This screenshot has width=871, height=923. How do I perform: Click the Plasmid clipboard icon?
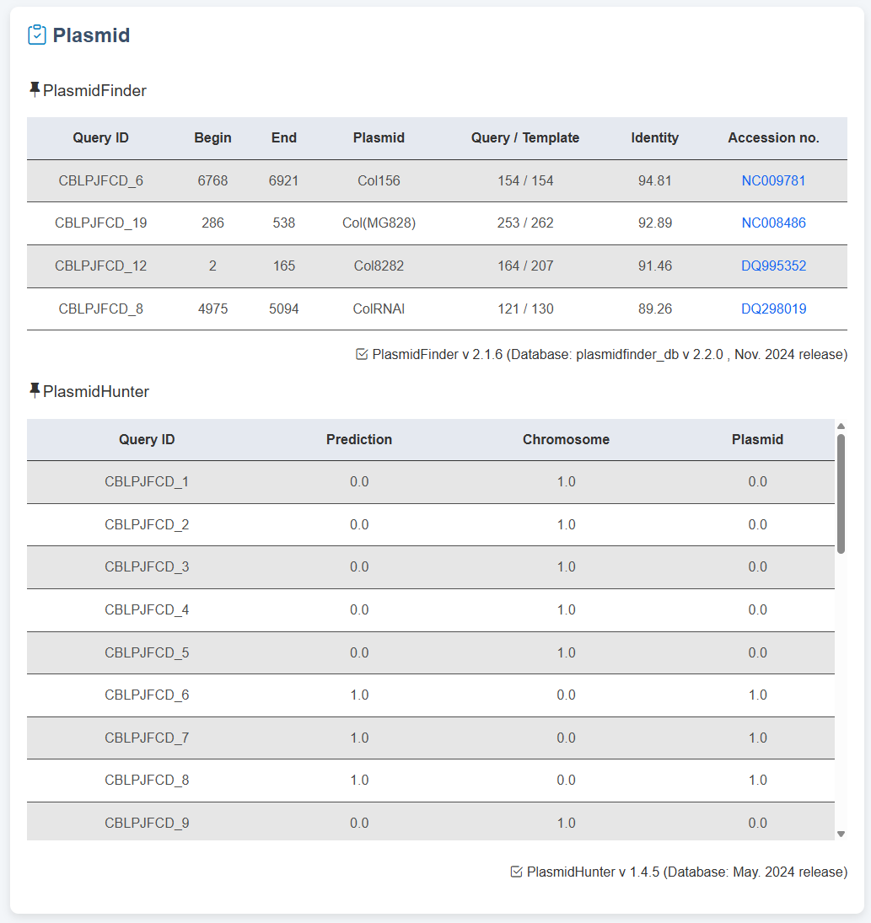[x=37, y=35]
